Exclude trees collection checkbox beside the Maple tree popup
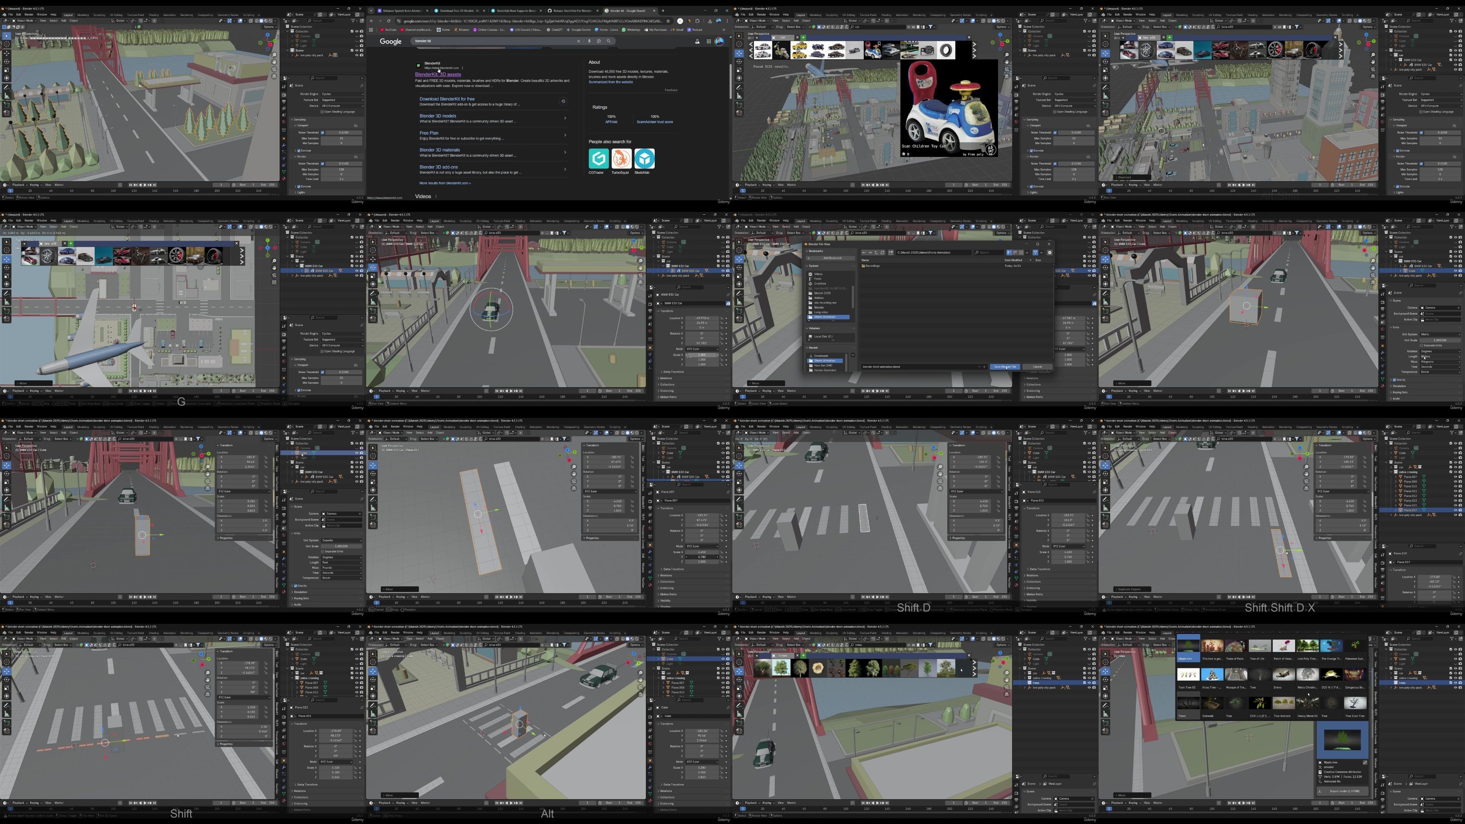The height and width of the screenshot is (824, 1465). coord(1451,683)
